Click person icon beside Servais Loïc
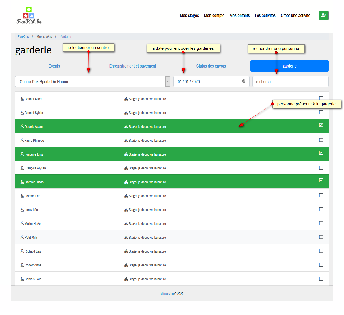 click(22, 279)
